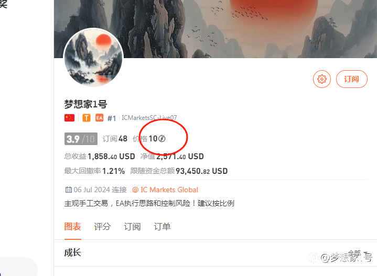Click the China flag icon
The image size is (377, 276).
[x=70, y=118]
